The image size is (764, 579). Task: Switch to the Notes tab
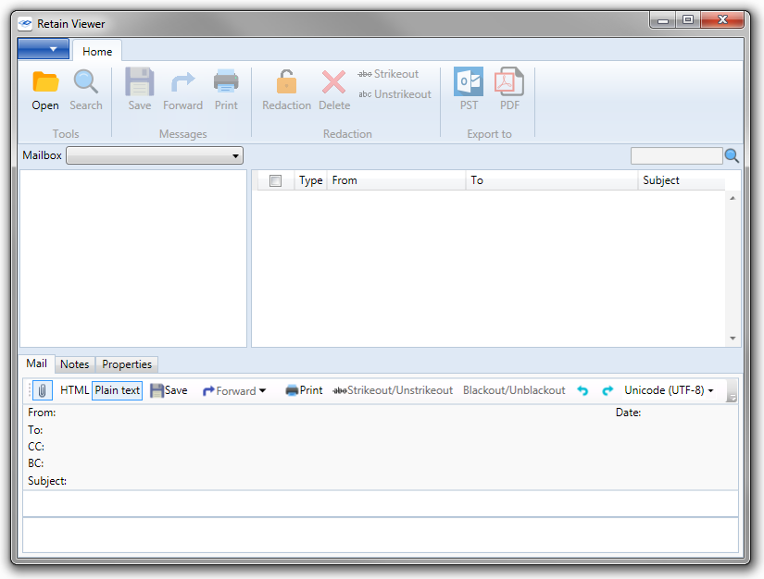click(x=75, y=364)
